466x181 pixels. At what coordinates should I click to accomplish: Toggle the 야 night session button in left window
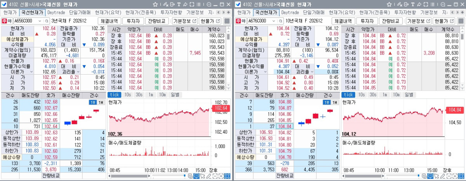pos(10,21)
